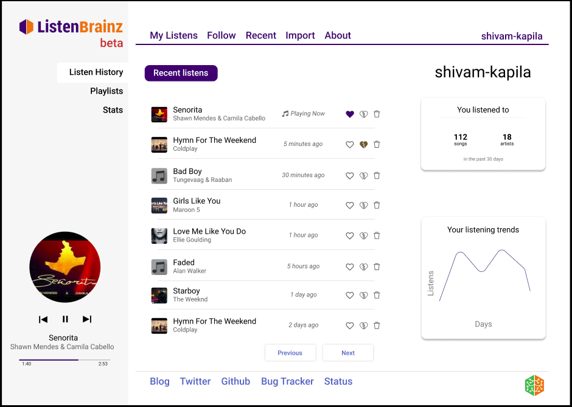The width and height of the screenshot is (572, 407).
Task: Love the Bad Boy track
Action: pyautogui.click(x=350, y=176)
